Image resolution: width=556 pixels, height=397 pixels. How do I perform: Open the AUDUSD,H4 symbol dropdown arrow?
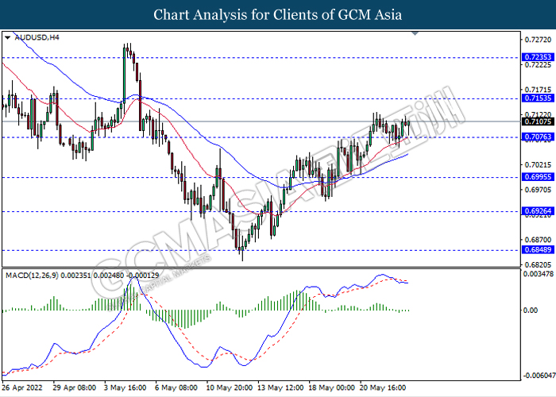click(x=7, y=37)
